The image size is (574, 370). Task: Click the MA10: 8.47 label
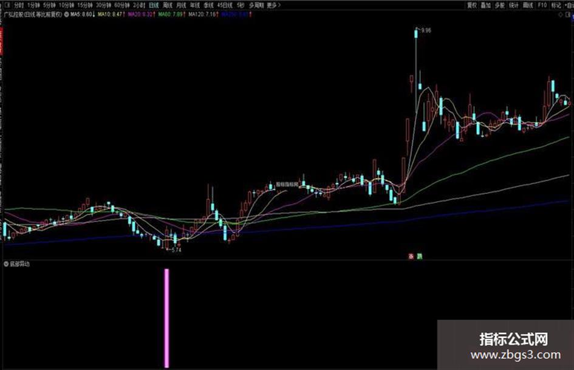110,15
